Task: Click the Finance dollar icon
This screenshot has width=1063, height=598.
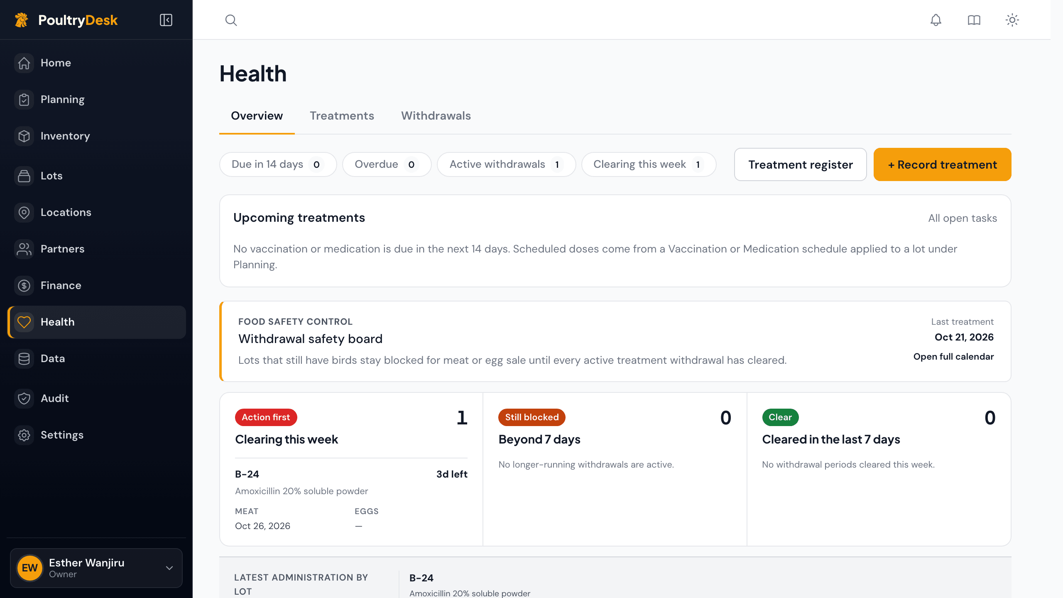Action: pyautogui.click(x=24, y=286)
